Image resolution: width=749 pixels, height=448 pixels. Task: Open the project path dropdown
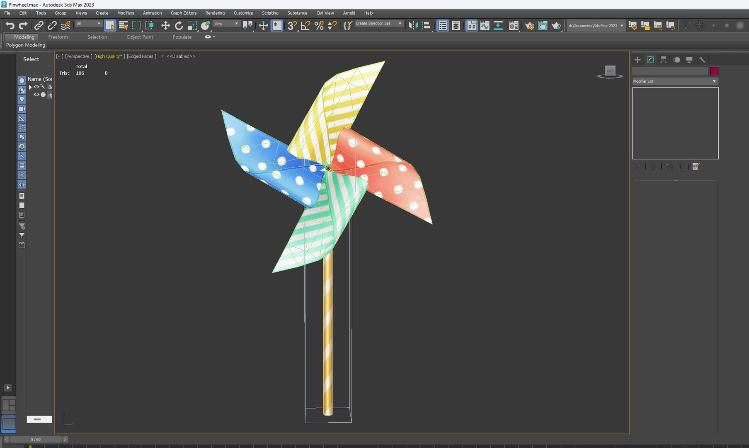point(596,26)
